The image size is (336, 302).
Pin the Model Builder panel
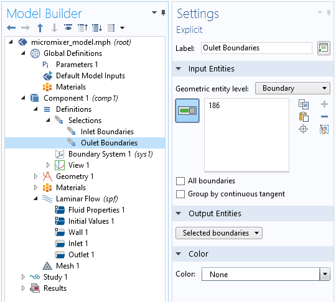pyautogui.click(x=163, y=13)
